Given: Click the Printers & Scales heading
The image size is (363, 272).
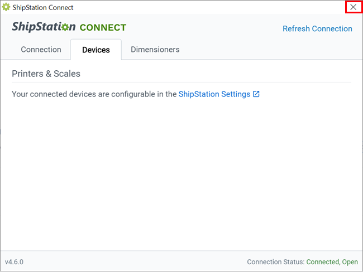Looking at the screenshot, I should [46, 74].
